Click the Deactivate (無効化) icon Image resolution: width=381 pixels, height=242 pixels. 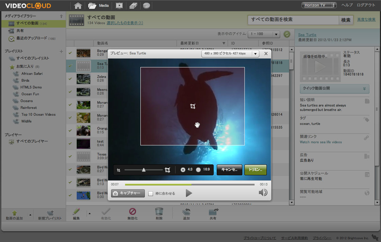133,211
